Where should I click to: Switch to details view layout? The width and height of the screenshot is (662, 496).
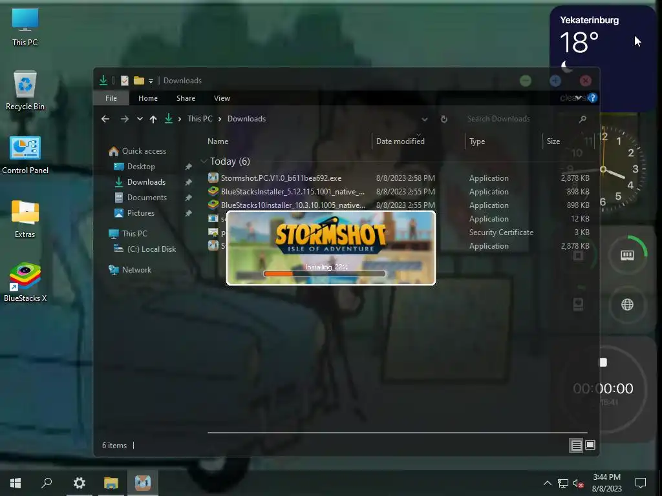coord(576,446)
